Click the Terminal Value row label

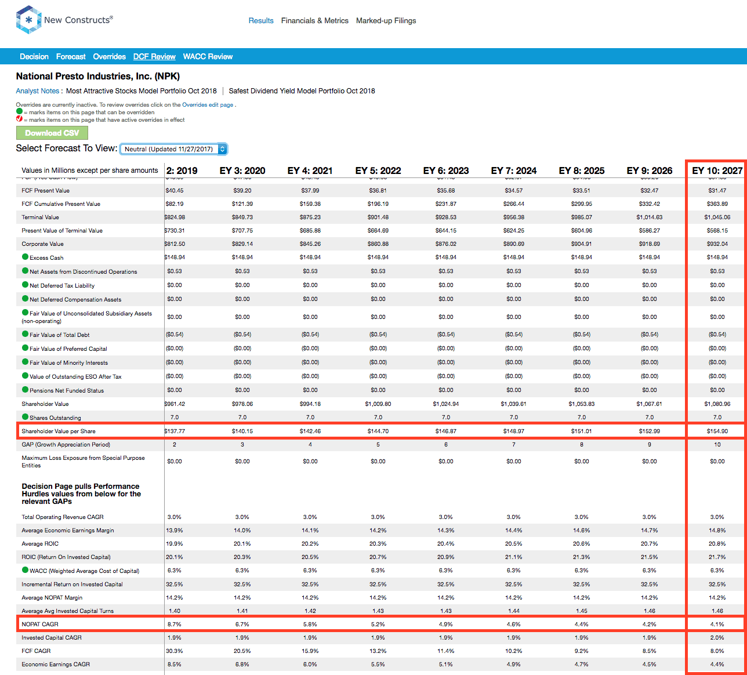pyautogui.click(x=41, y=217)
